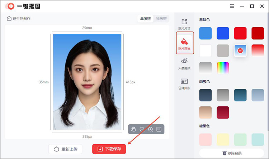Open the 照片底色 panel
The image size is (269, 159).
tap(185, 43)
